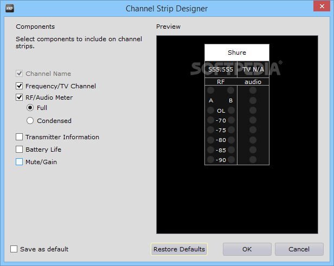Click the OL overload label in the RF meter
This screenshot has width=334, height=266.
221,111
